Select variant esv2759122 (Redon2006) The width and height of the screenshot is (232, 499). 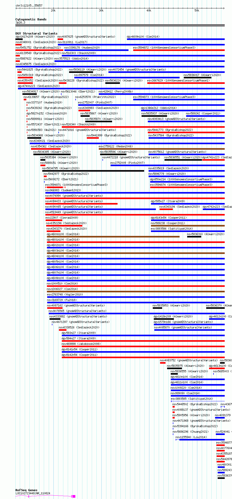(116, 146)
